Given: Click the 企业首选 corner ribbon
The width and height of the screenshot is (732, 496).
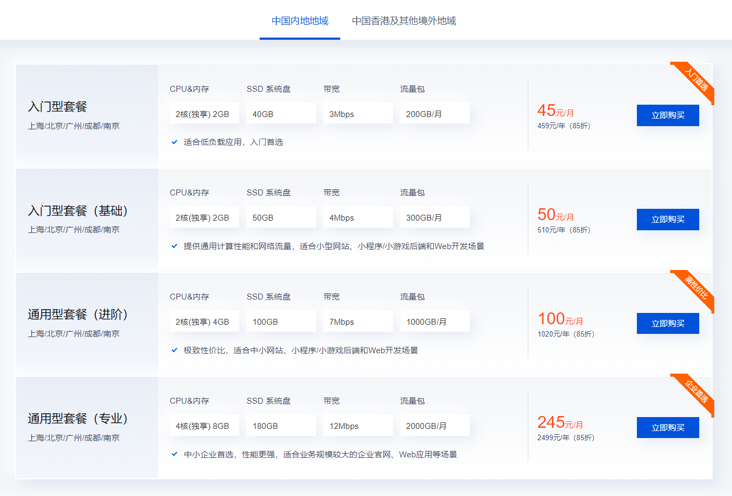Looking at the screenshot, I should (697, 391).
